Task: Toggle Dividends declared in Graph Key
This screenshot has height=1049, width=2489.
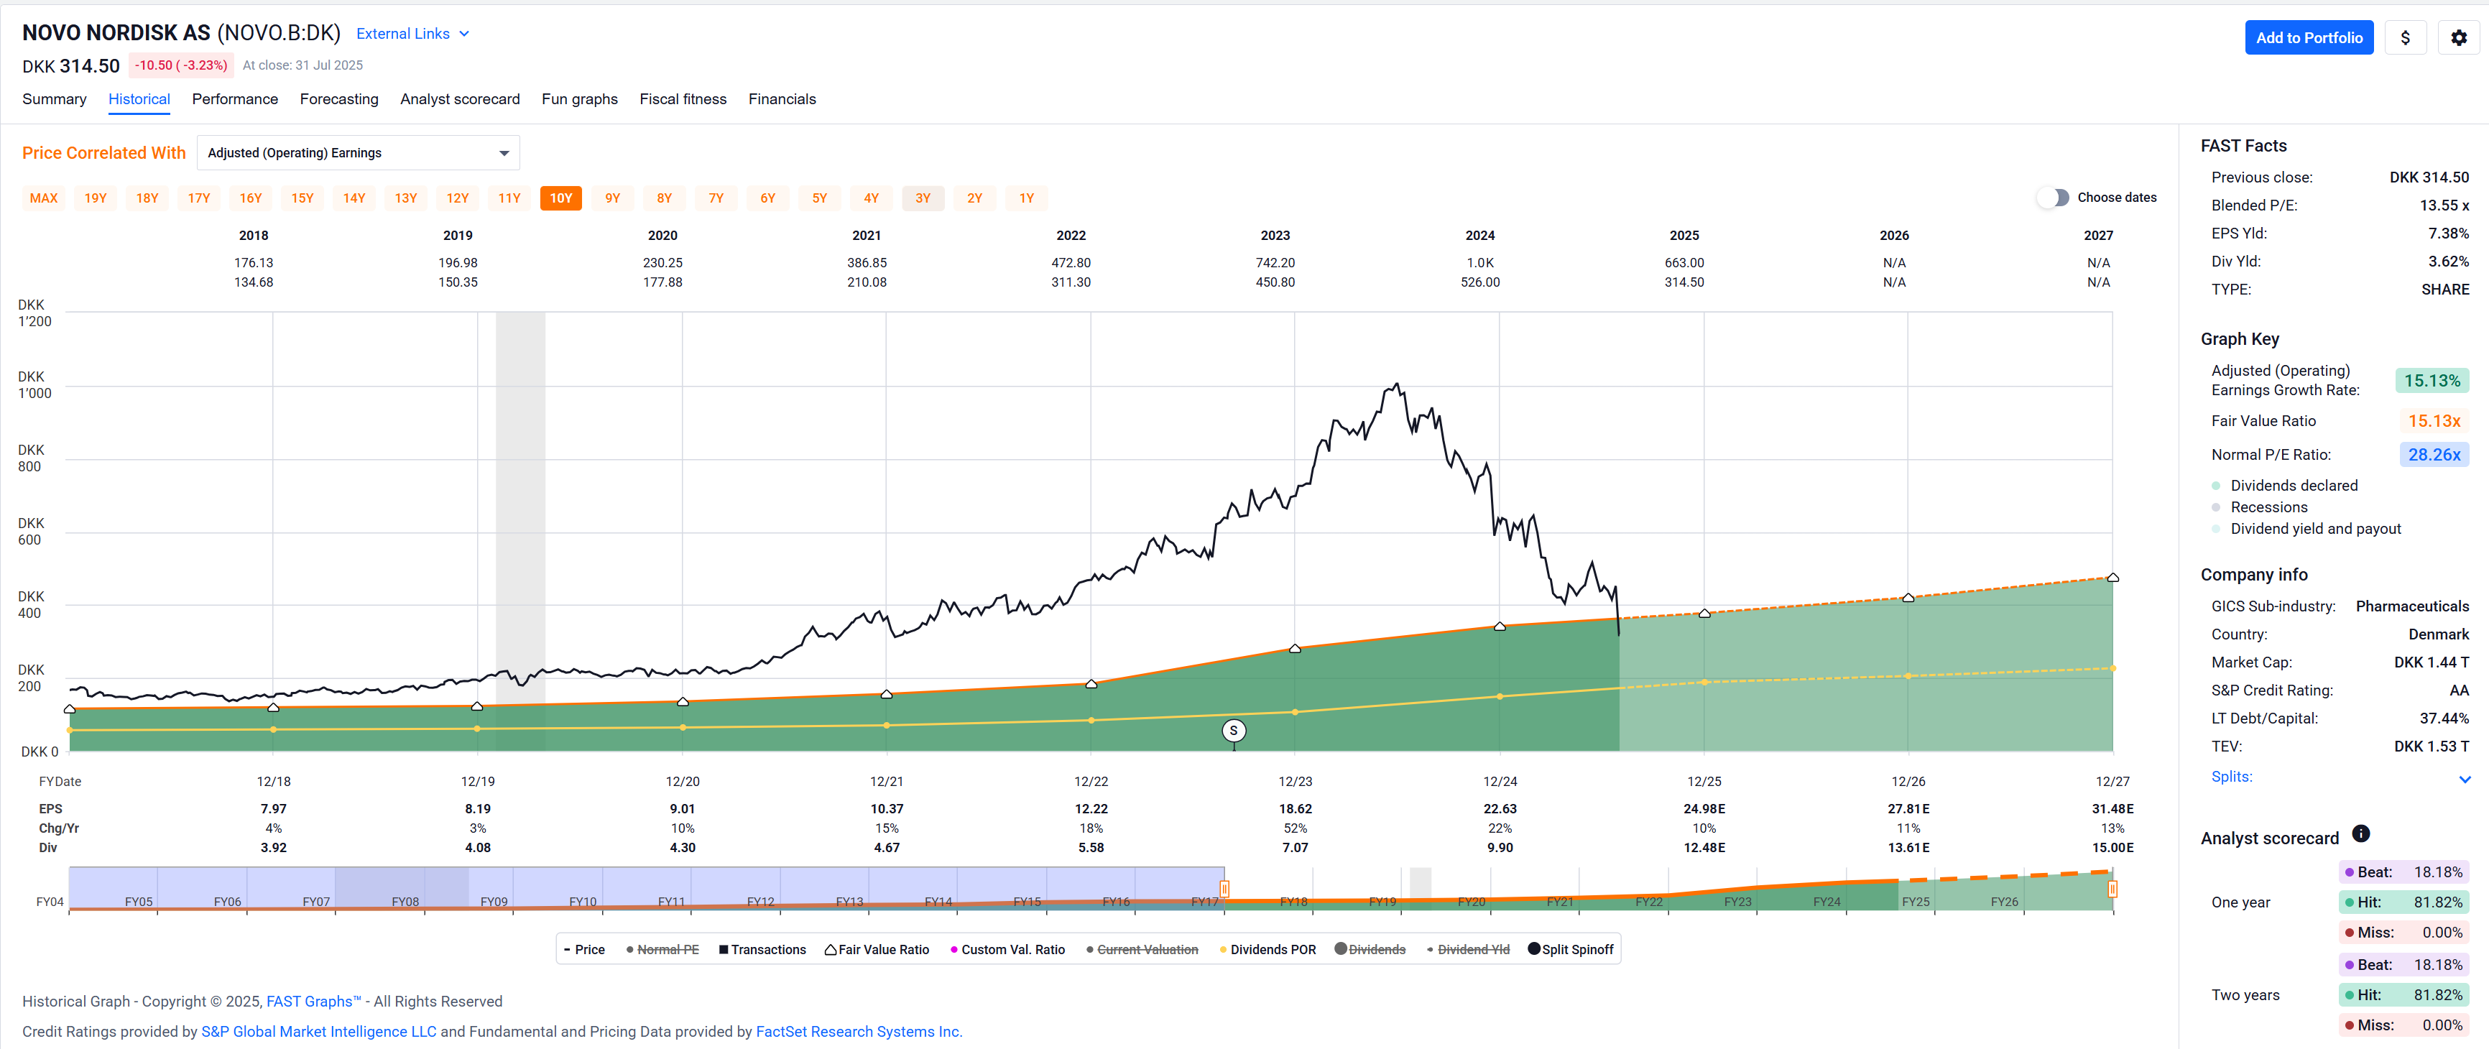Action: [x=2285, y=485]
